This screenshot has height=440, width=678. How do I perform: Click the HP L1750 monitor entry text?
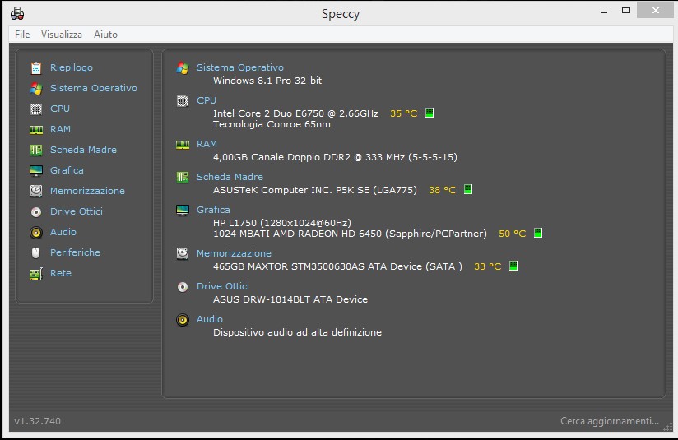pos(282,223)
